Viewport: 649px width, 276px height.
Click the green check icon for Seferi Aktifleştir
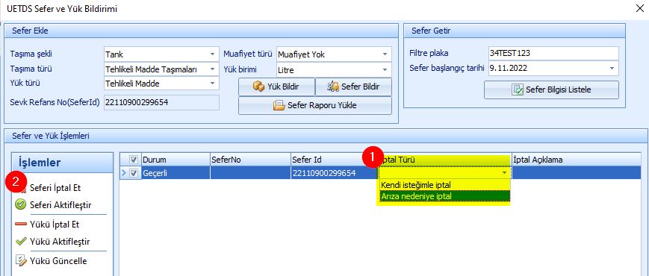coord(20,204)
